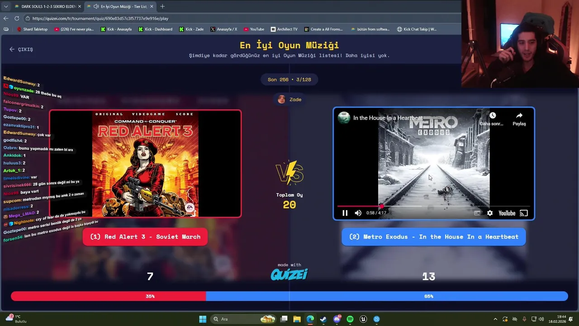This screenshot has height=326, width=579.
Task: Open the video on YouTube via logo
Action: pos(507,213)
